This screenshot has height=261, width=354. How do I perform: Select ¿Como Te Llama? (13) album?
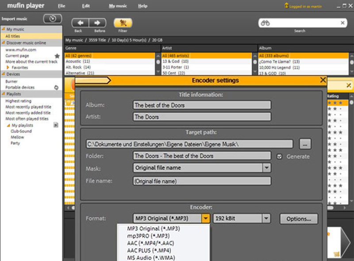(x=304, y=61)
